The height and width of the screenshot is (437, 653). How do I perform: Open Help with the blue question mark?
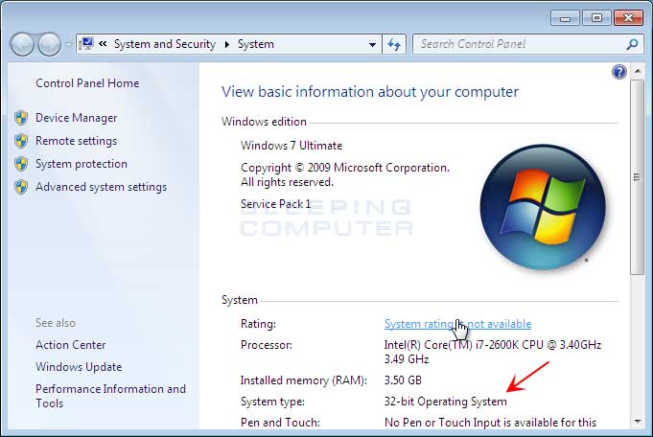(618, 72)
